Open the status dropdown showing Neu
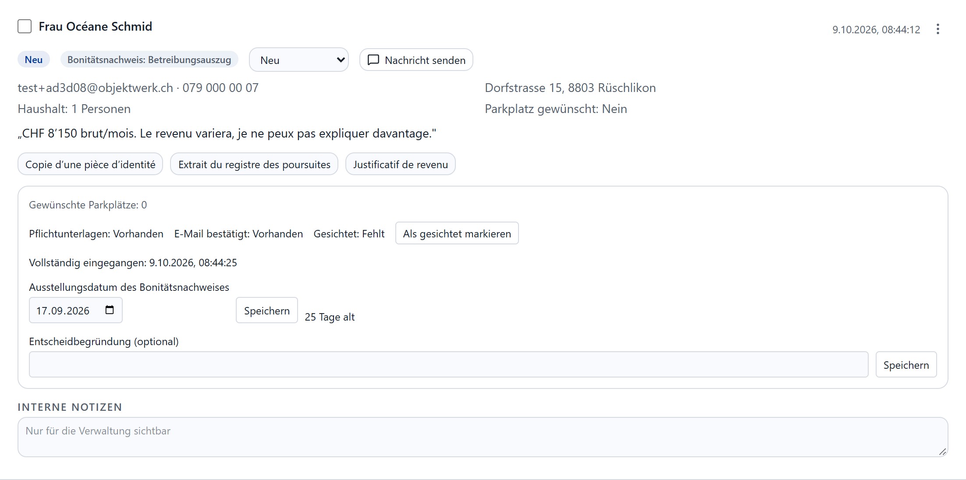This screenshot has width=966, height=480. (x=299, y=60)
